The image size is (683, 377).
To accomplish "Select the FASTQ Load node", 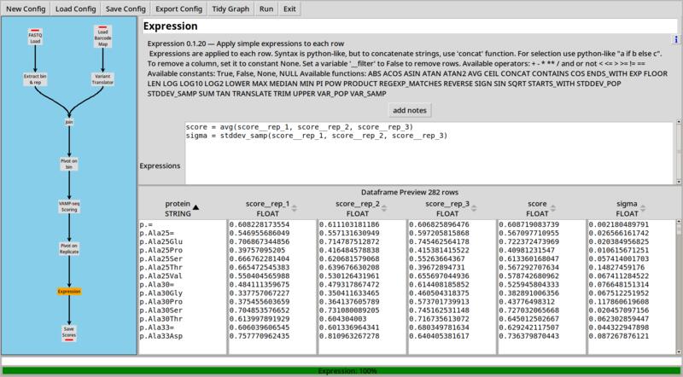I will (x=35, y=37).
